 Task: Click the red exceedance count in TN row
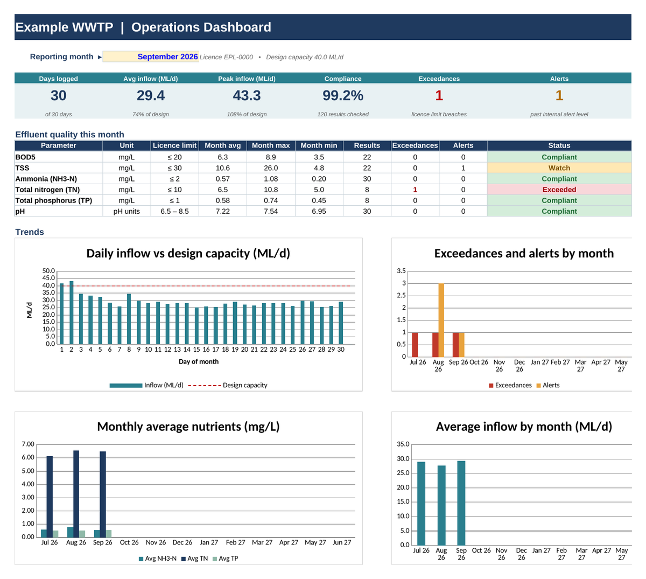(415, 190)
